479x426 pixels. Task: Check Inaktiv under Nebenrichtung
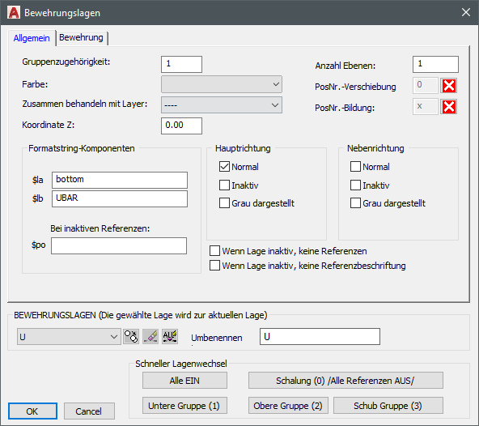coord(355,185)
